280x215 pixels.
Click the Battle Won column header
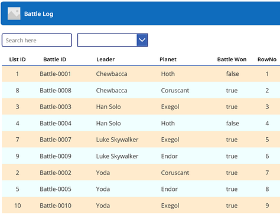tap(232, 59)
